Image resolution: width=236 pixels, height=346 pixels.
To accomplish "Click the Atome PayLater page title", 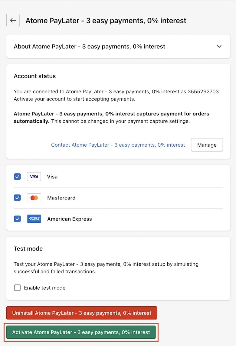I will click(x=106, y=20).
